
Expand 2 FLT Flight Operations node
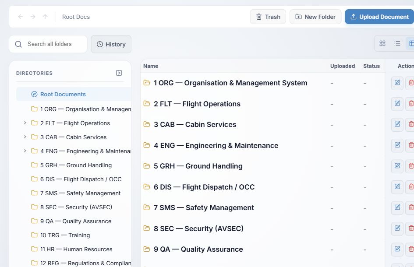[x=25, y=123]
